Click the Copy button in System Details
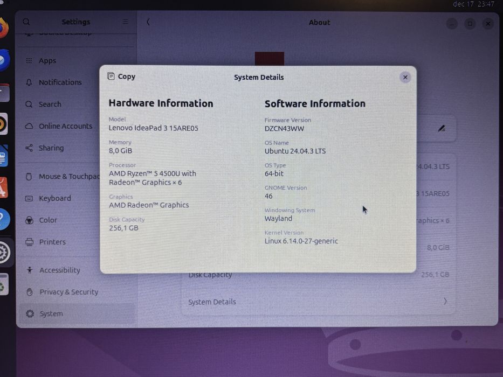The image size is (503, 377). click(121, 76)
